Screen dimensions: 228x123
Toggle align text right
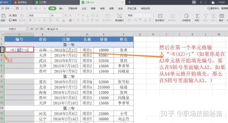coord(87,20)
